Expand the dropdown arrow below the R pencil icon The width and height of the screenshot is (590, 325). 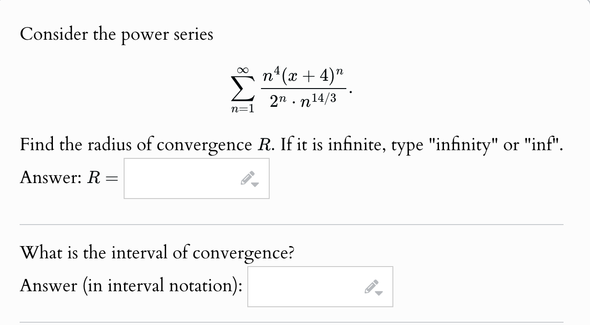254,184
